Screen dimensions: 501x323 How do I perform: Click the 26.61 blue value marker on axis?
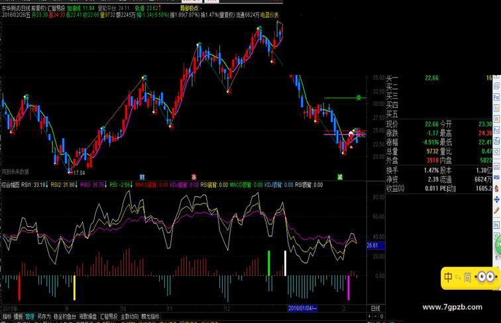coord(375,245)
